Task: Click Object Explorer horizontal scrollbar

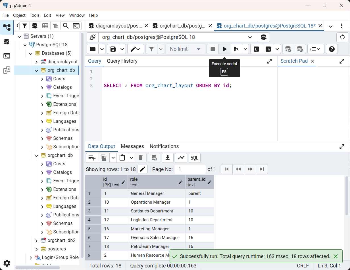Action: (x=37, y=267)
